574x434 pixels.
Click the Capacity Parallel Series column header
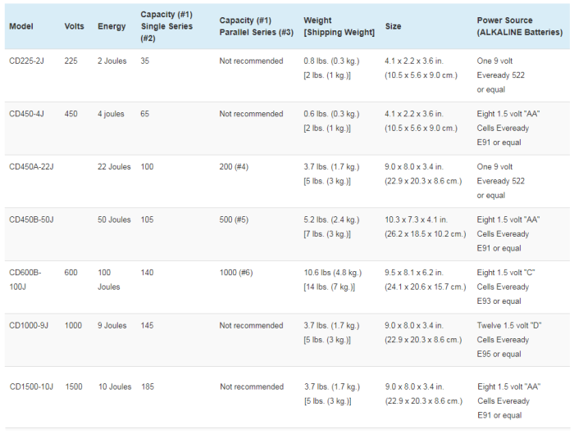click(256, 26)
